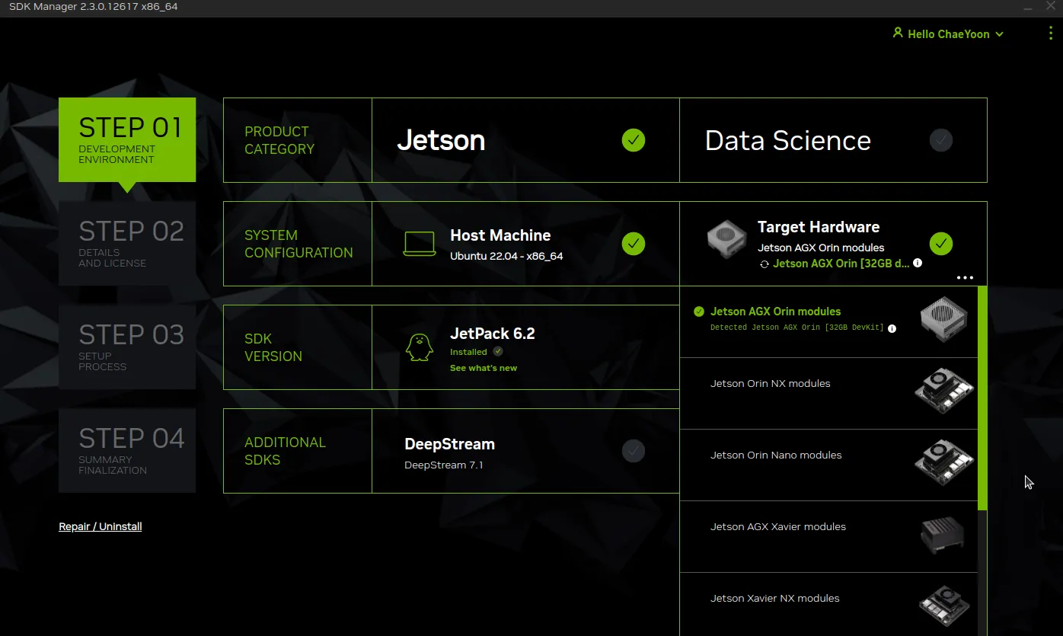
Task: Click the Jetson AGX Orin modules thumbnail image
Action: point(943,320)
